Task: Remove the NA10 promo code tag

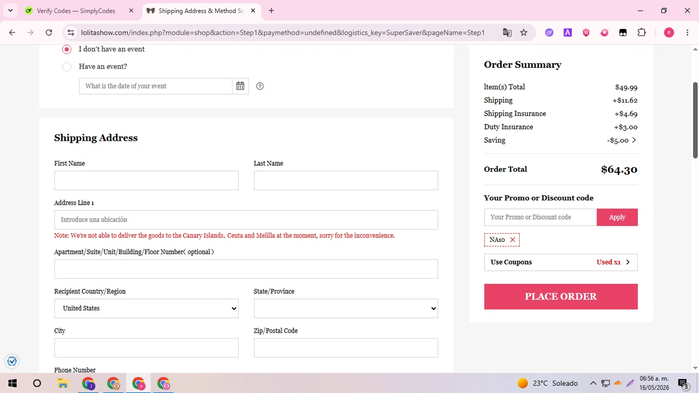Action: click(513, 240)
